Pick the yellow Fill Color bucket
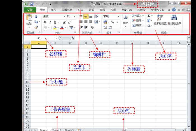The width and height of the screenshot is (196, 131). coord(55,28)
